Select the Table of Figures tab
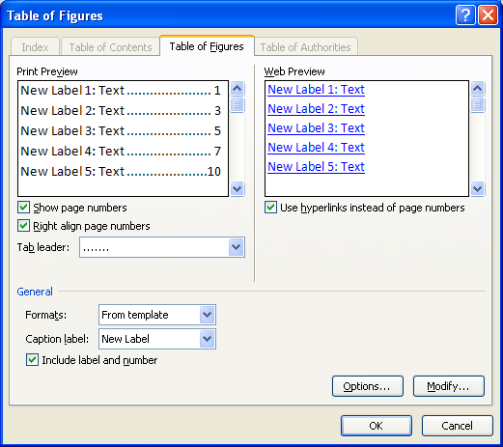Viewport: 503px width, 447px height. [207, 46]
